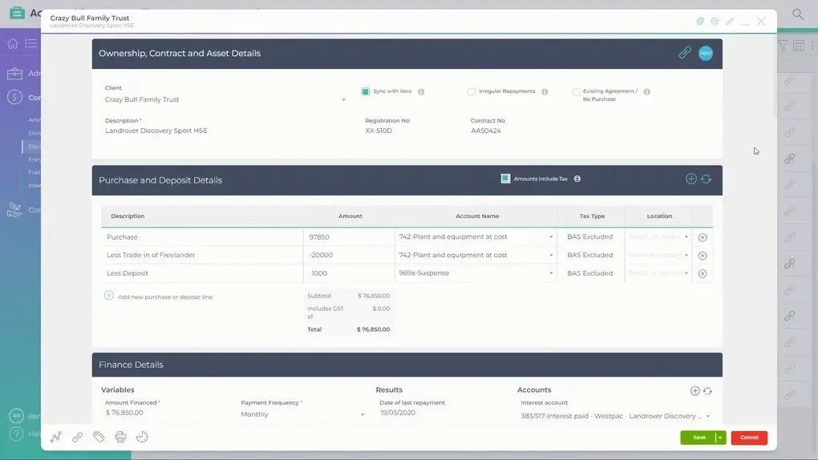
Task: Click plus icon in Finance Accounts section
Action: pos(694,390)
